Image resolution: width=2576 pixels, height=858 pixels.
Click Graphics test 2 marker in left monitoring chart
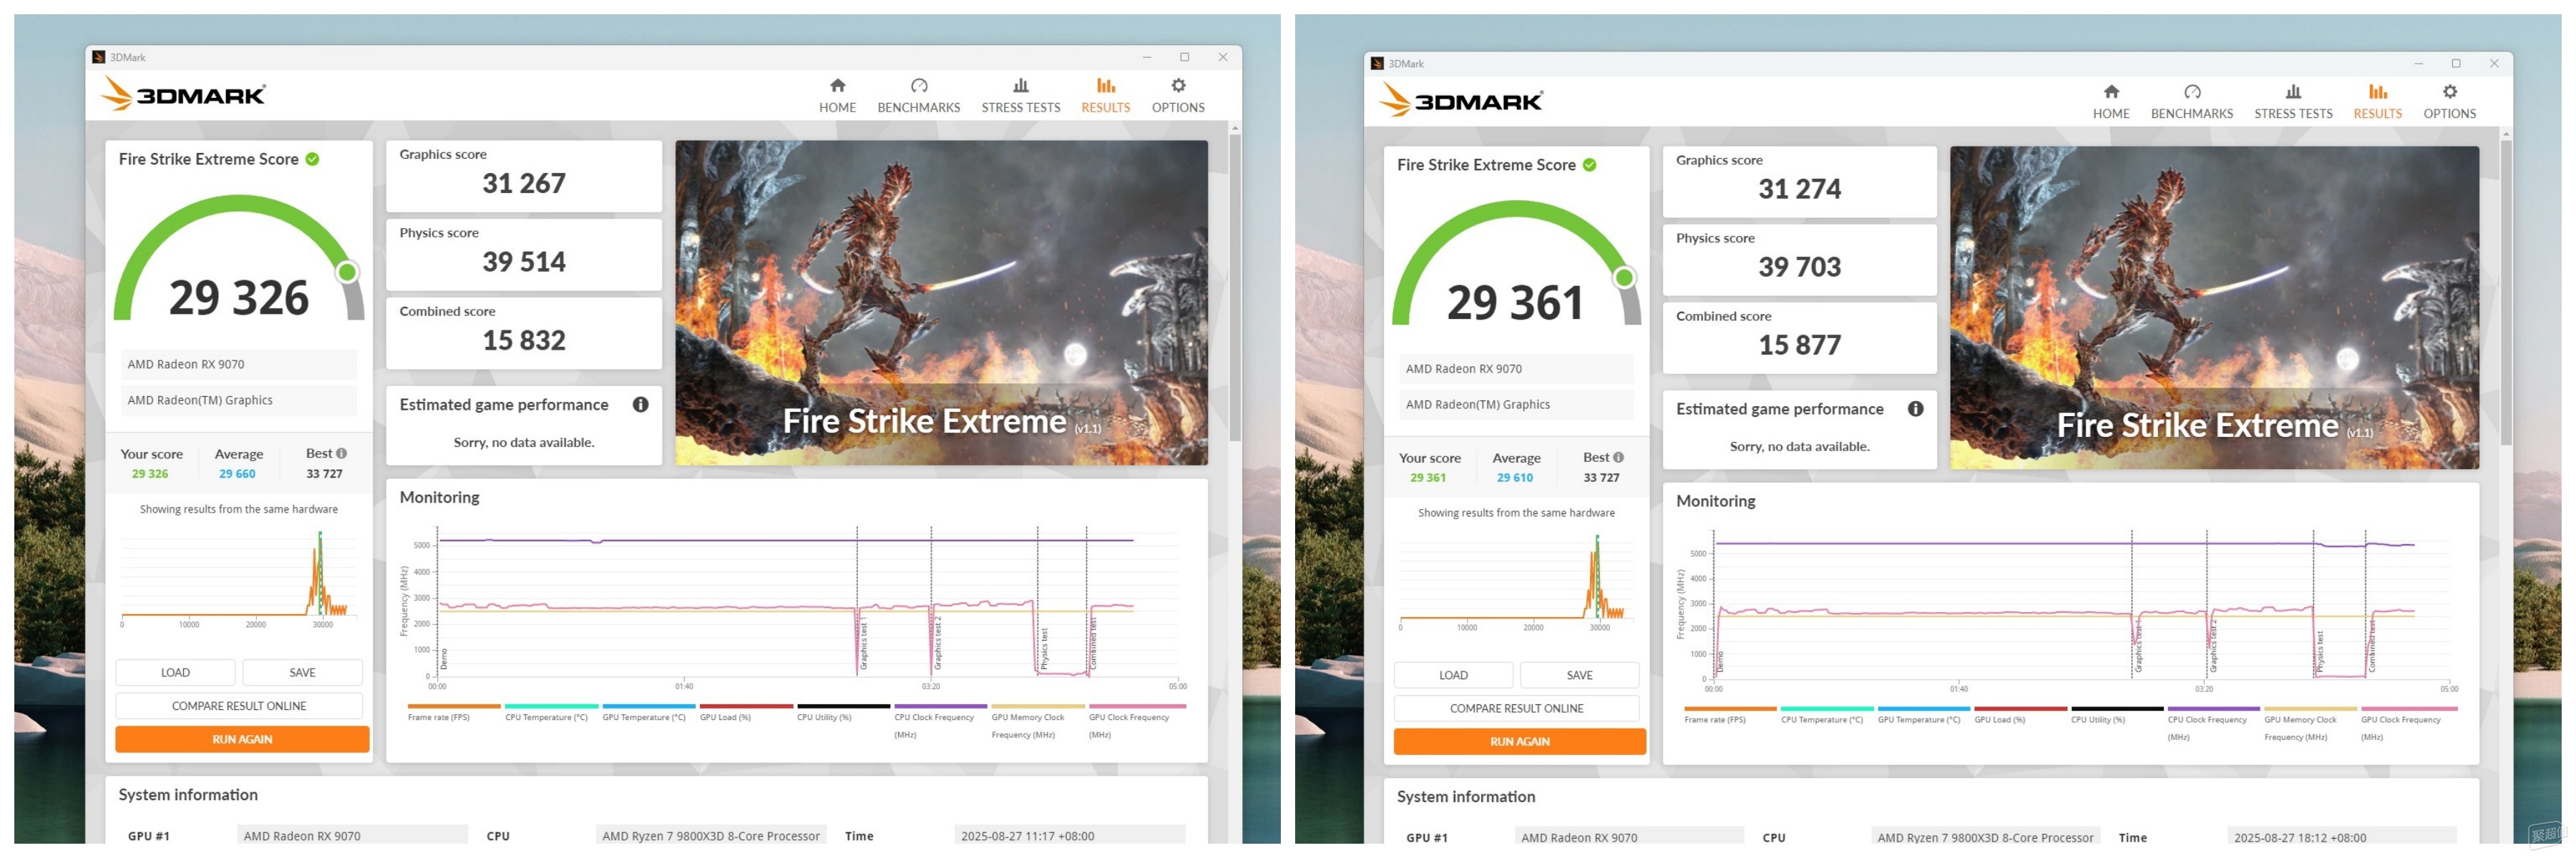(938, 642)
